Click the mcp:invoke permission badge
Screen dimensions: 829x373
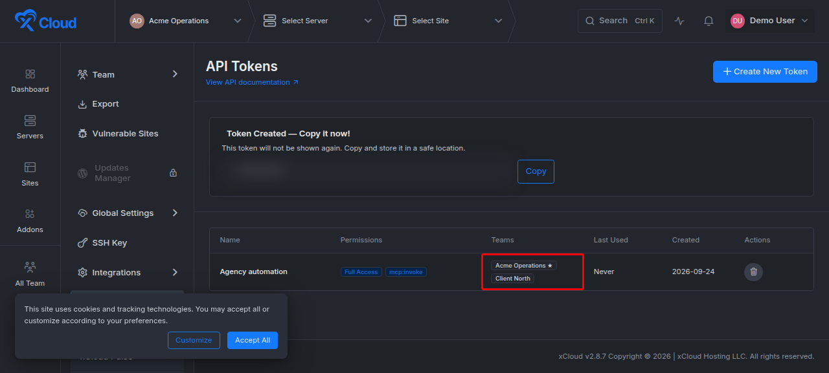pos(406,272)
